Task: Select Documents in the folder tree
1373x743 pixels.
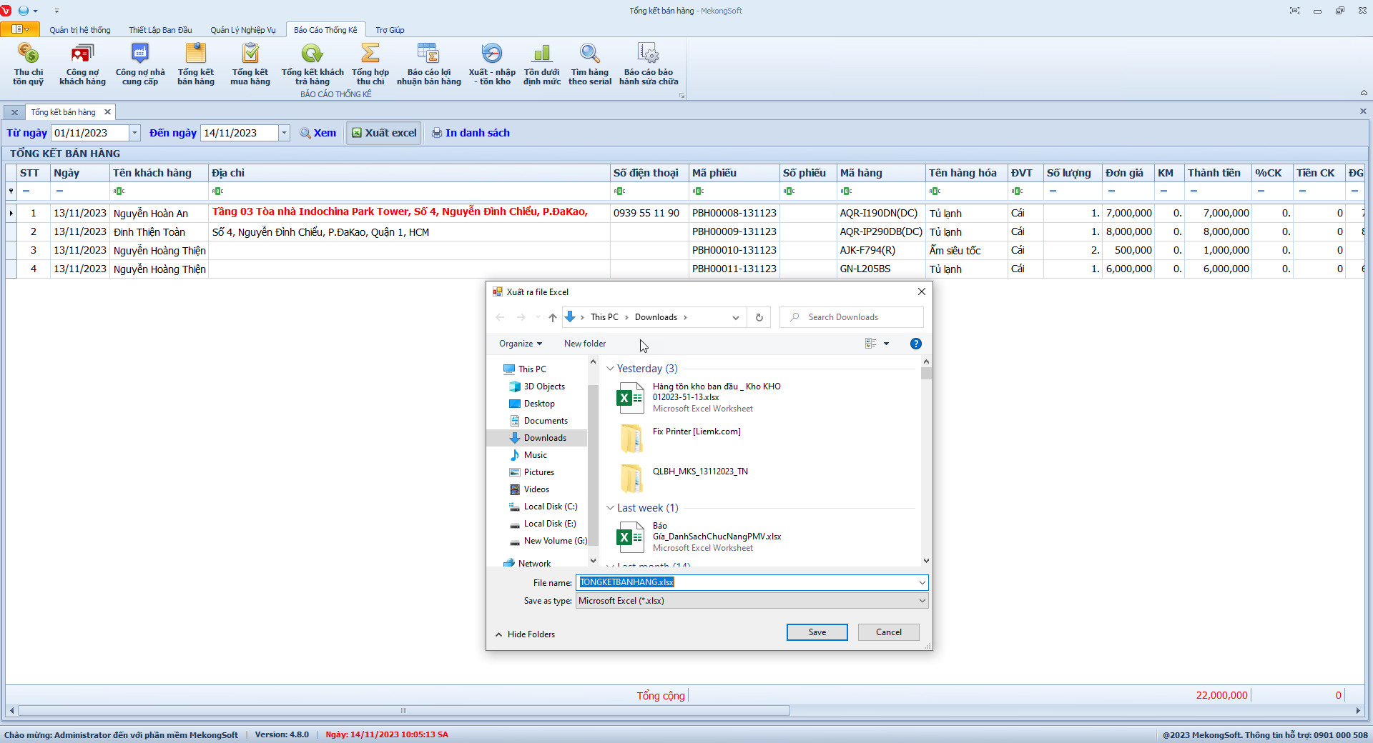Action: coord(546,421)
